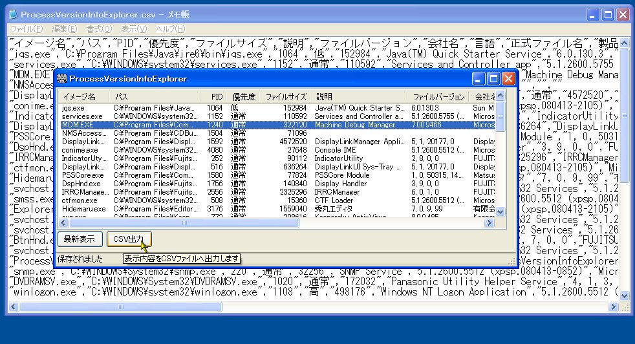635x344 pixels.
Task: Sort by the 優先度 column header
Action: pos(243,96)
